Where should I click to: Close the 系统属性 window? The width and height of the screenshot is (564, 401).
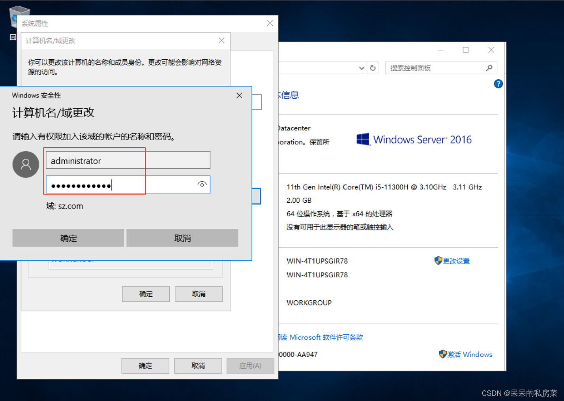click(x=270, y=23)
